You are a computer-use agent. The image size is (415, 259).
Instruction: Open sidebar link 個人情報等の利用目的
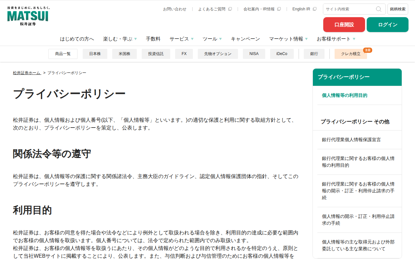344,96
